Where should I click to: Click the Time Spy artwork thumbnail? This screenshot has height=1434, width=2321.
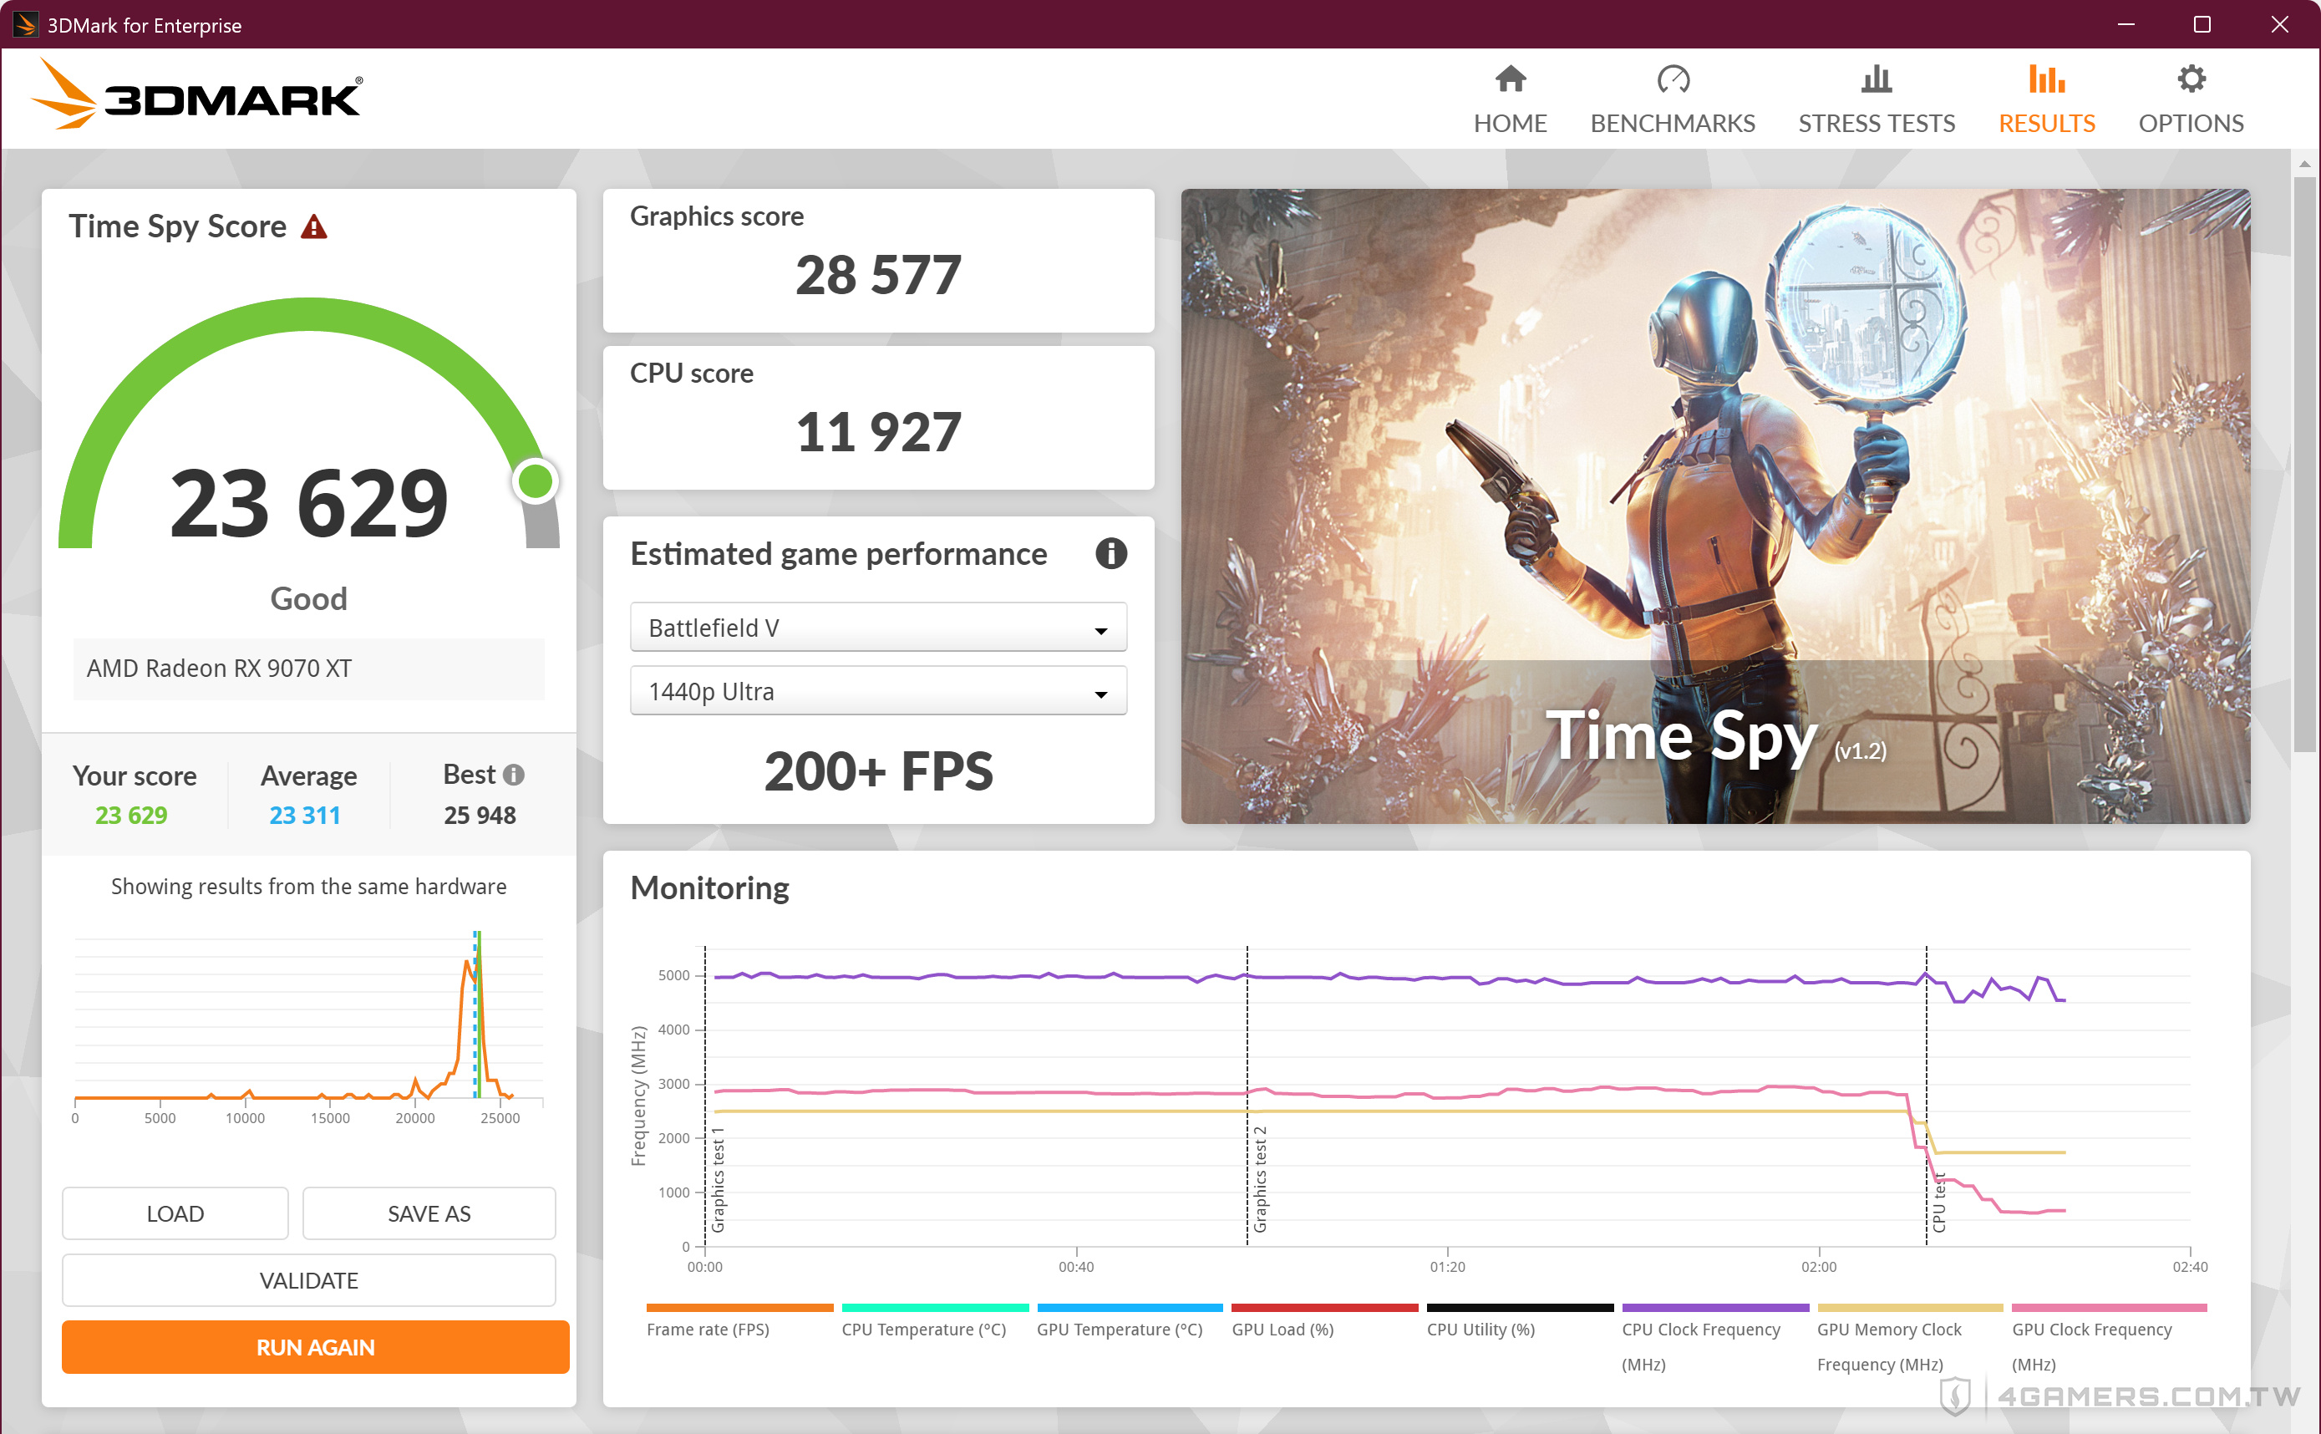[1714, 506]
